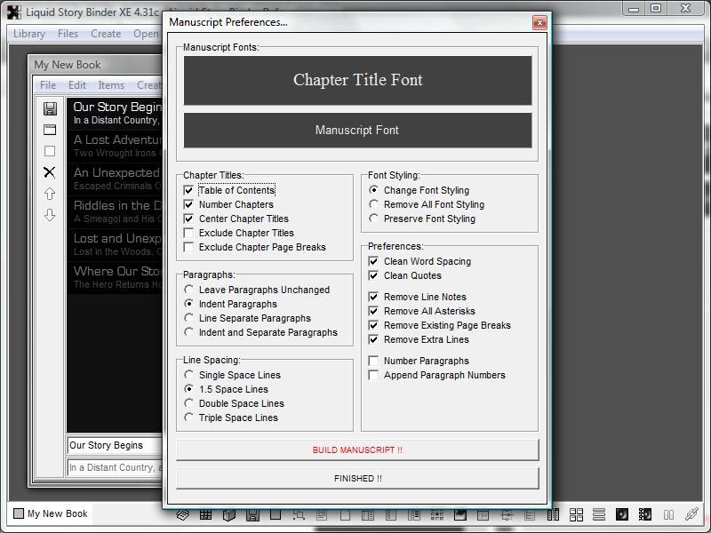Open the Chapter Title Font selector
The width and height of the screenshot is (711, 533).
357,80
